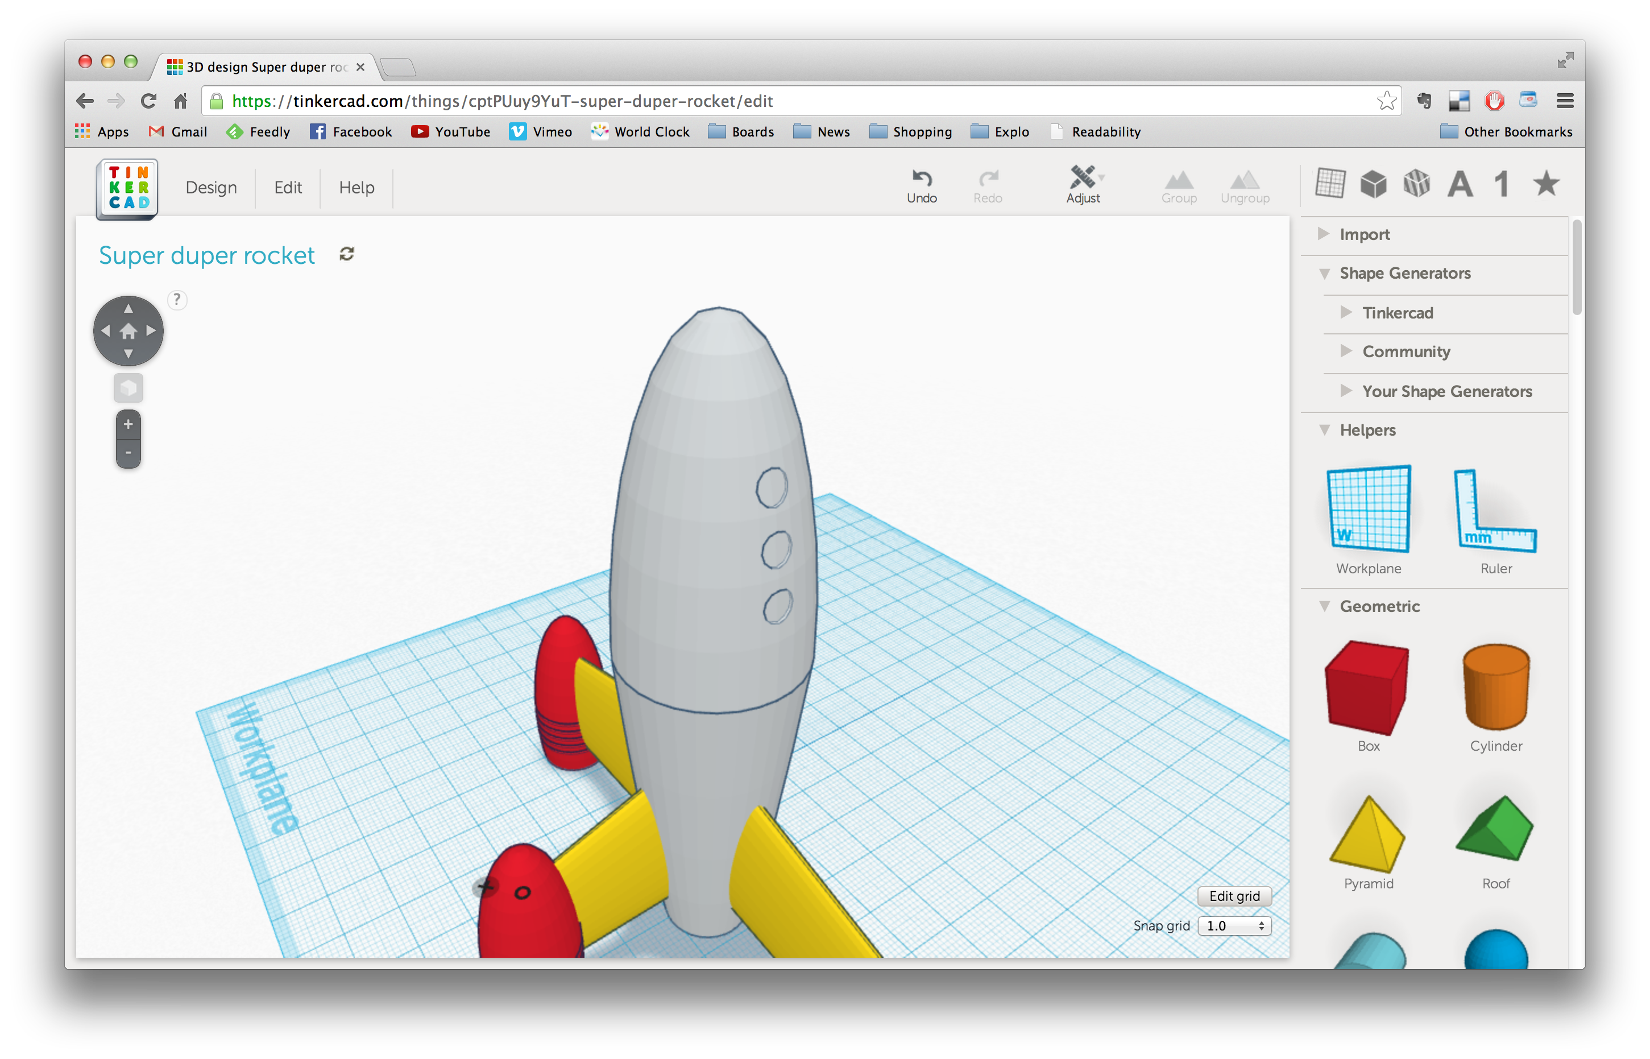
Task: Show the grid helpers icon in toolbar
Action: (1330, 184)
